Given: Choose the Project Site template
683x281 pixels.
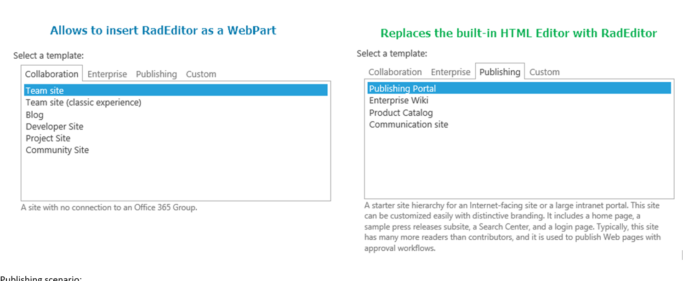Looking at the screenshot, I should (x=48, y=138).
